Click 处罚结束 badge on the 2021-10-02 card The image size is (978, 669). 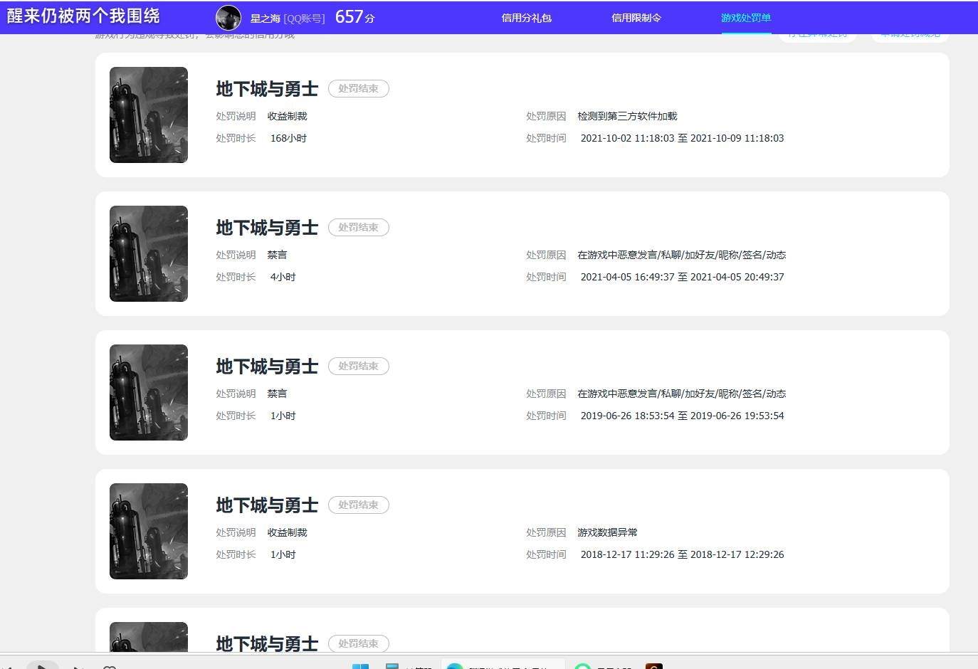[x=358, y=88]
